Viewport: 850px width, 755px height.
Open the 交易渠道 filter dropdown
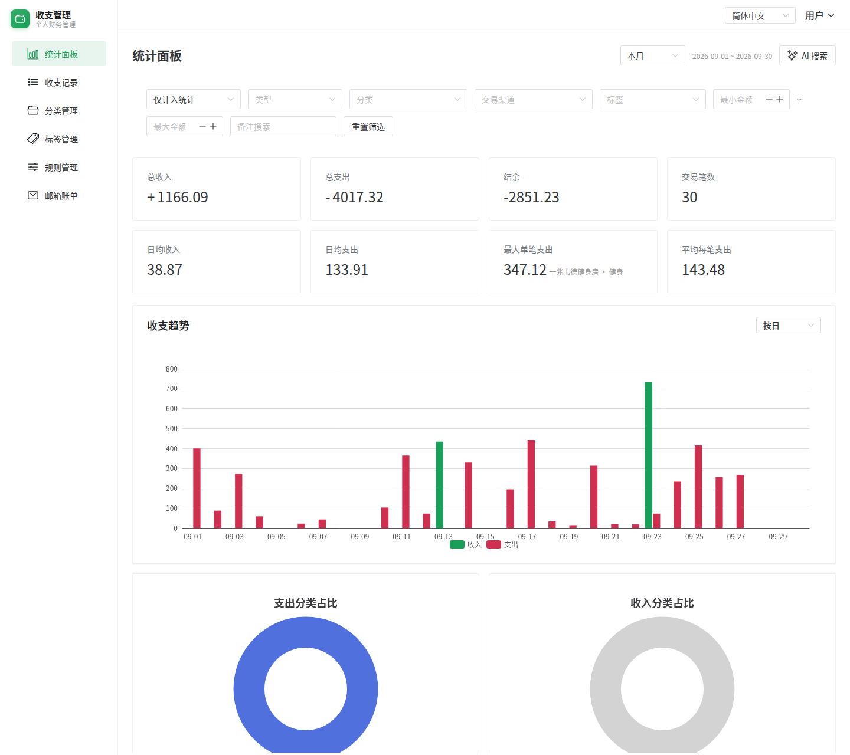click(x=534, y=100)
